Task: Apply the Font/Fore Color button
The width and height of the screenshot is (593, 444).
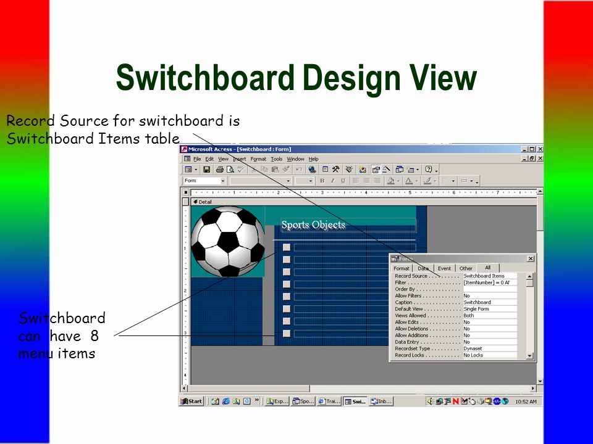Action: [409, 181]
